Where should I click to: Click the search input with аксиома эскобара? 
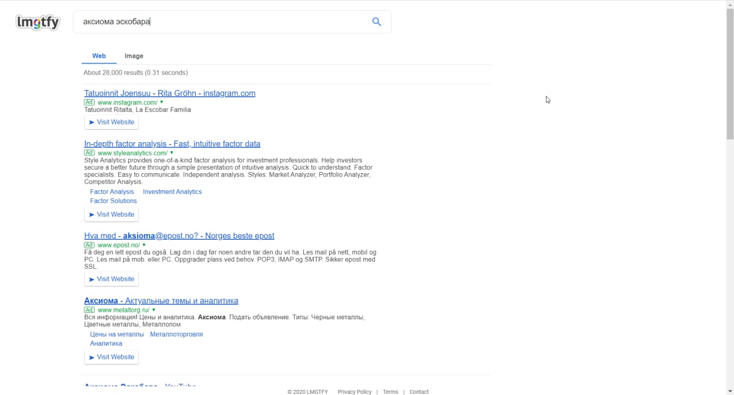coord(232,22)
